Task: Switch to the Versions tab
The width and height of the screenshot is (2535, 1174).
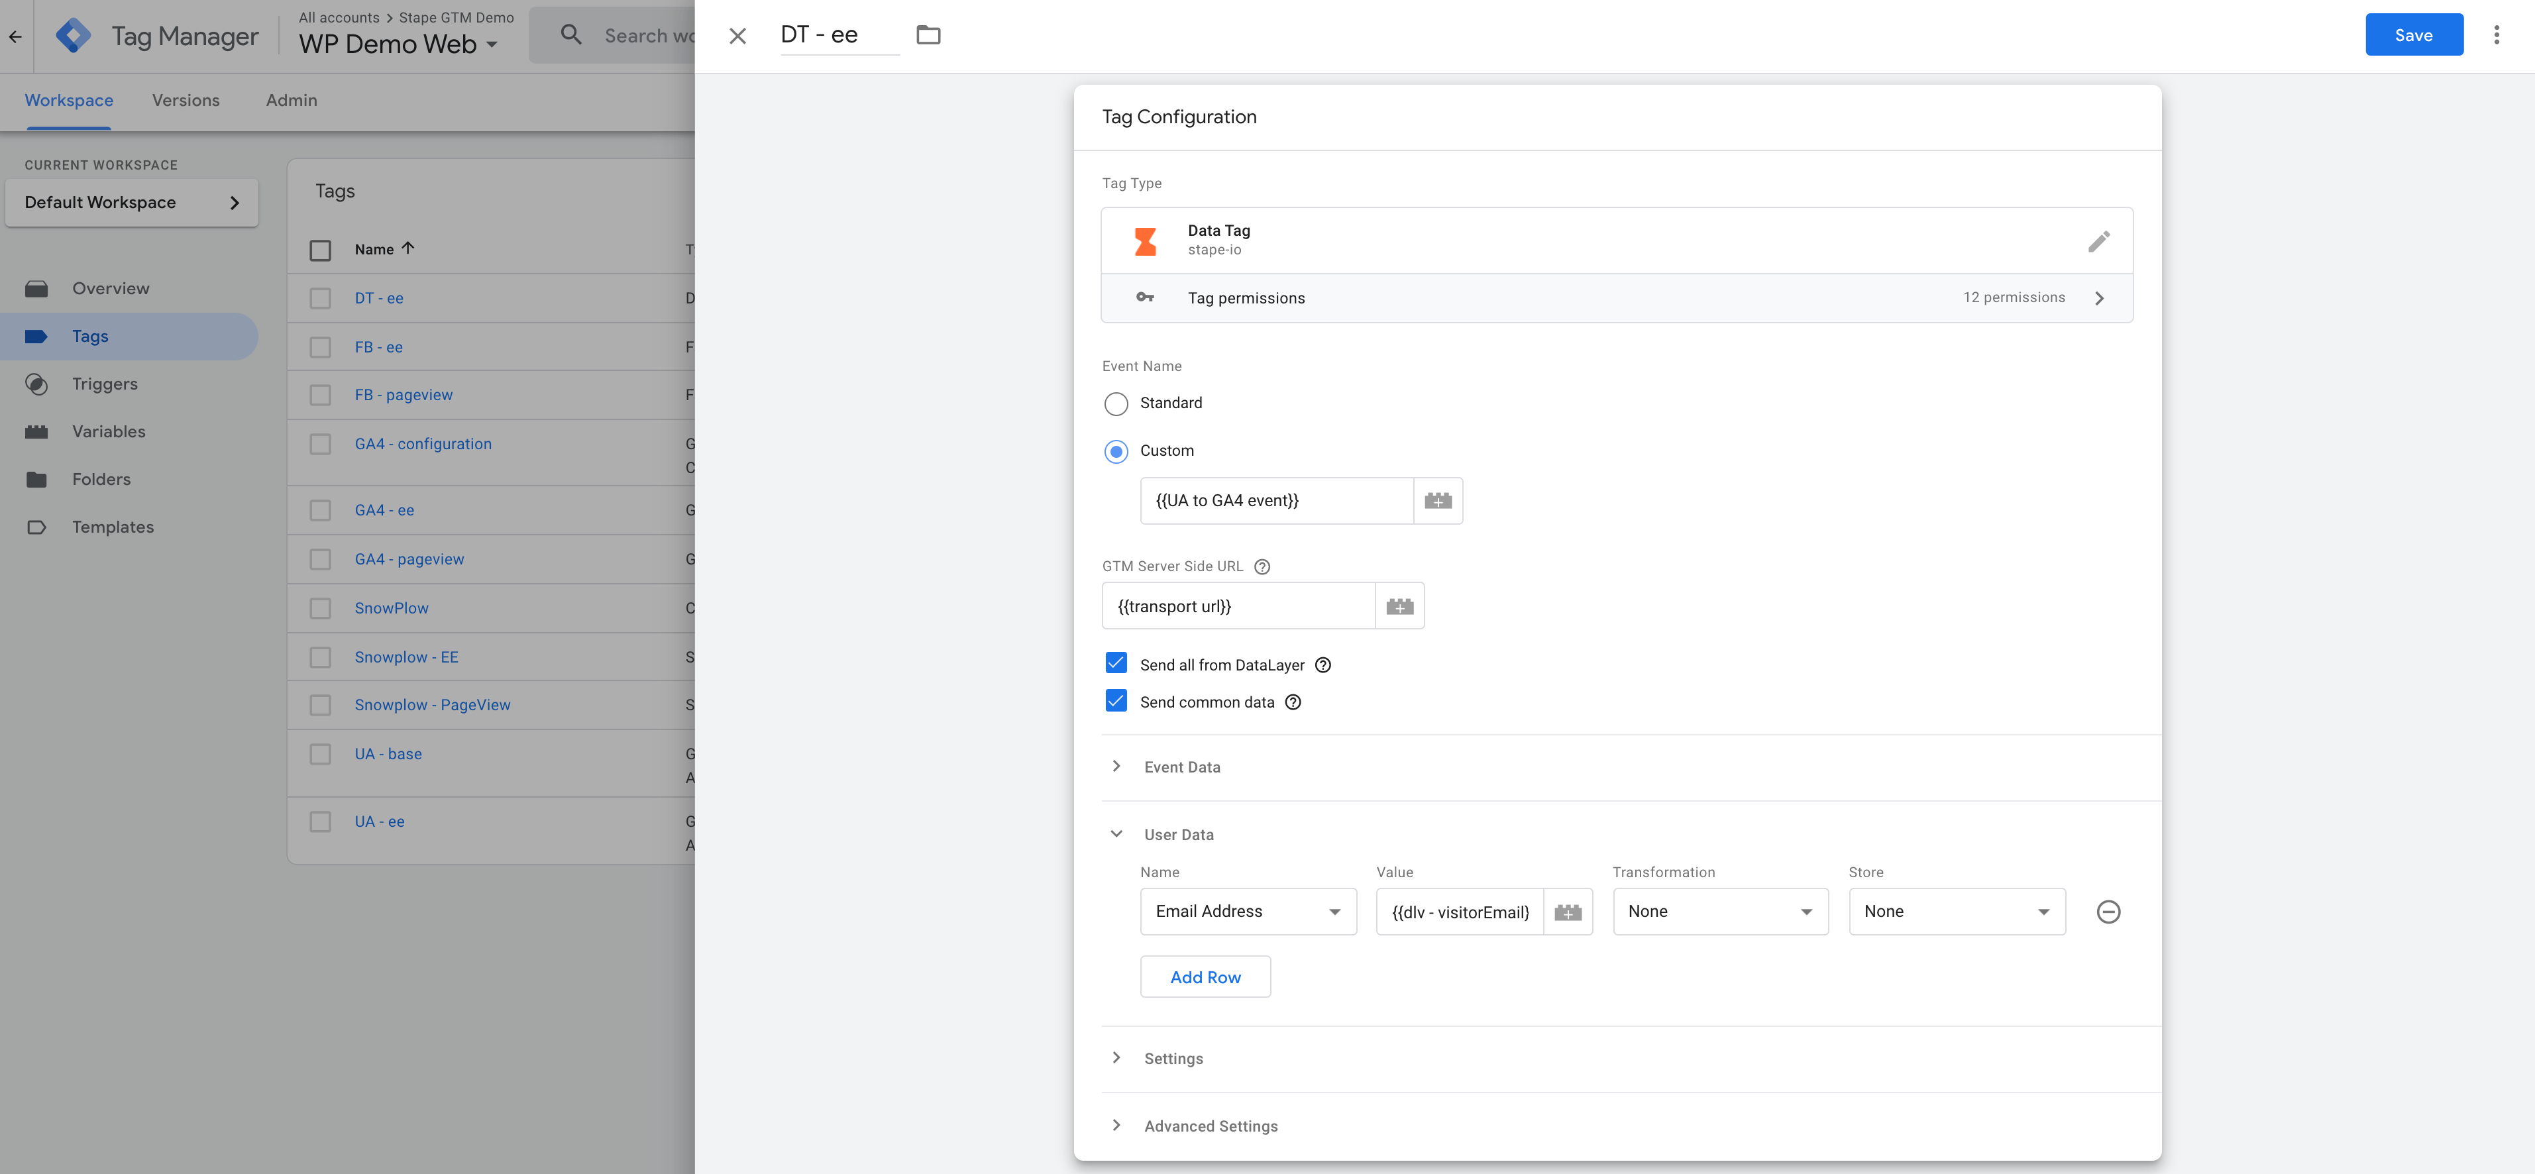Action: pos(186,101)
